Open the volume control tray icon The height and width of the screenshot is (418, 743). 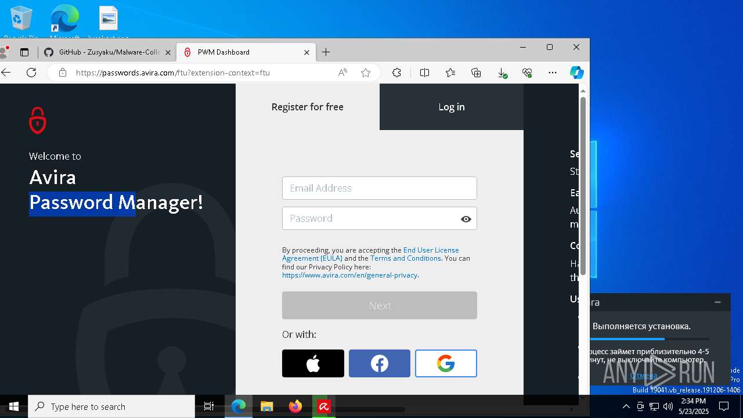[x=668, y=406]
